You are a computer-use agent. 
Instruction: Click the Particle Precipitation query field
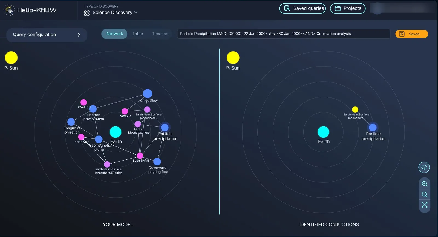click(284, 34)
